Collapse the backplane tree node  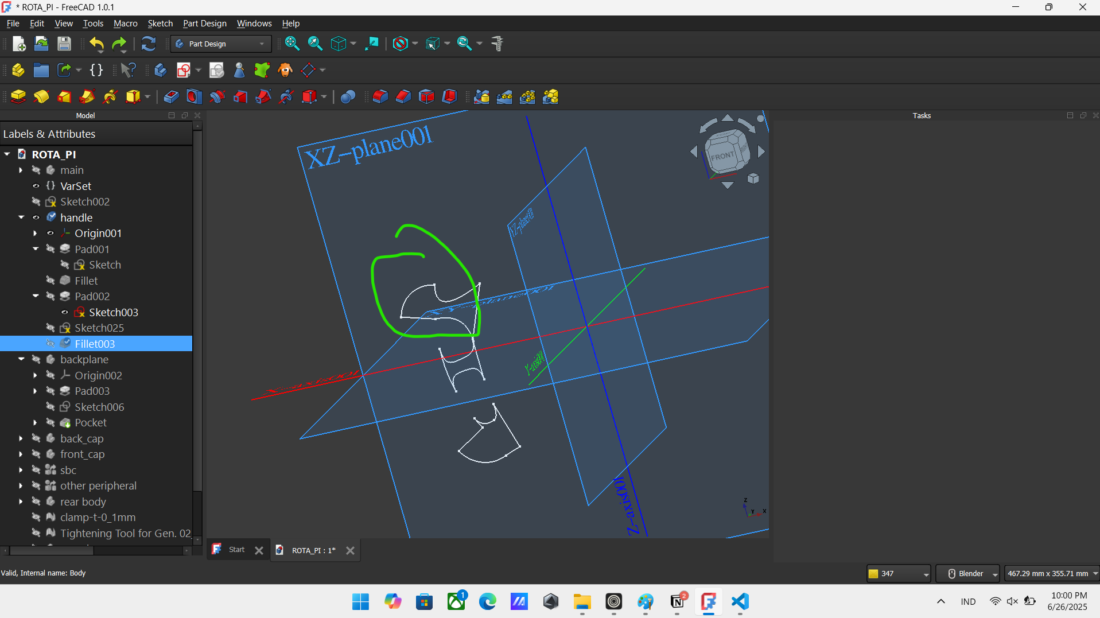click(21, 359)
